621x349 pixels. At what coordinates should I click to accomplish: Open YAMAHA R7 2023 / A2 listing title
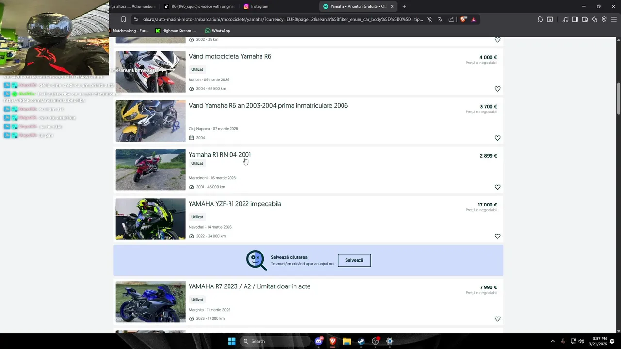click(249, 286)
